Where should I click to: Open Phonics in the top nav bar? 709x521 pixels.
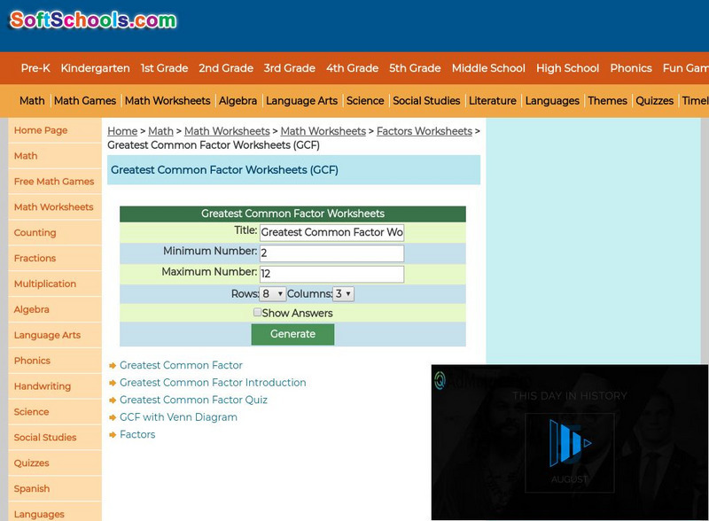[631, 68]
